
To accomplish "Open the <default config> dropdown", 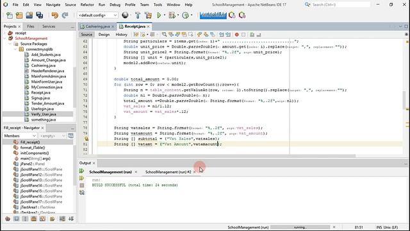I will coord(97,15).
